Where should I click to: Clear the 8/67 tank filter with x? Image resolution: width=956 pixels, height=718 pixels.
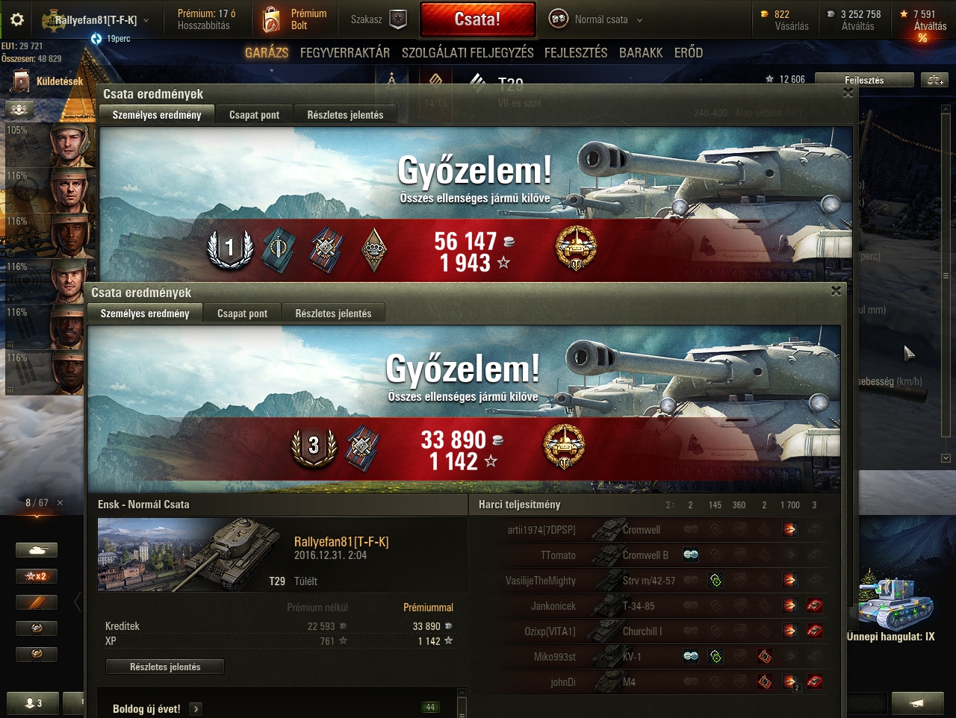pyautogui.click(x=60, y=503)
